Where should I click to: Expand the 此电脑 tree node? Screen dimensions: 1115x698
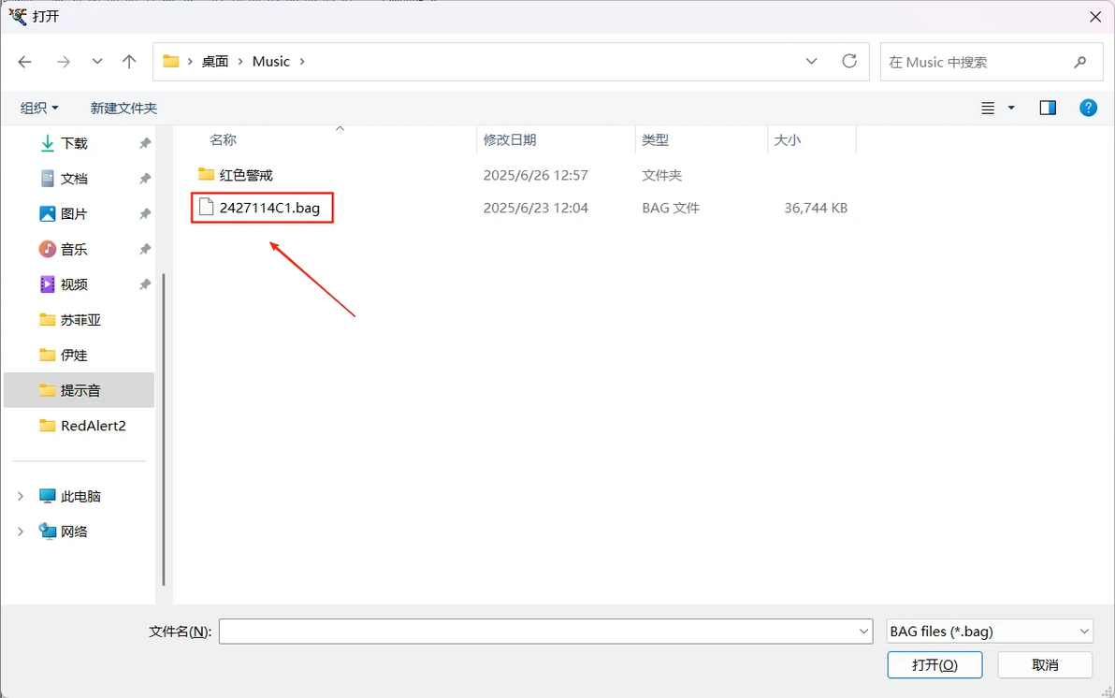pyautogui.click(x=21, y=496)
